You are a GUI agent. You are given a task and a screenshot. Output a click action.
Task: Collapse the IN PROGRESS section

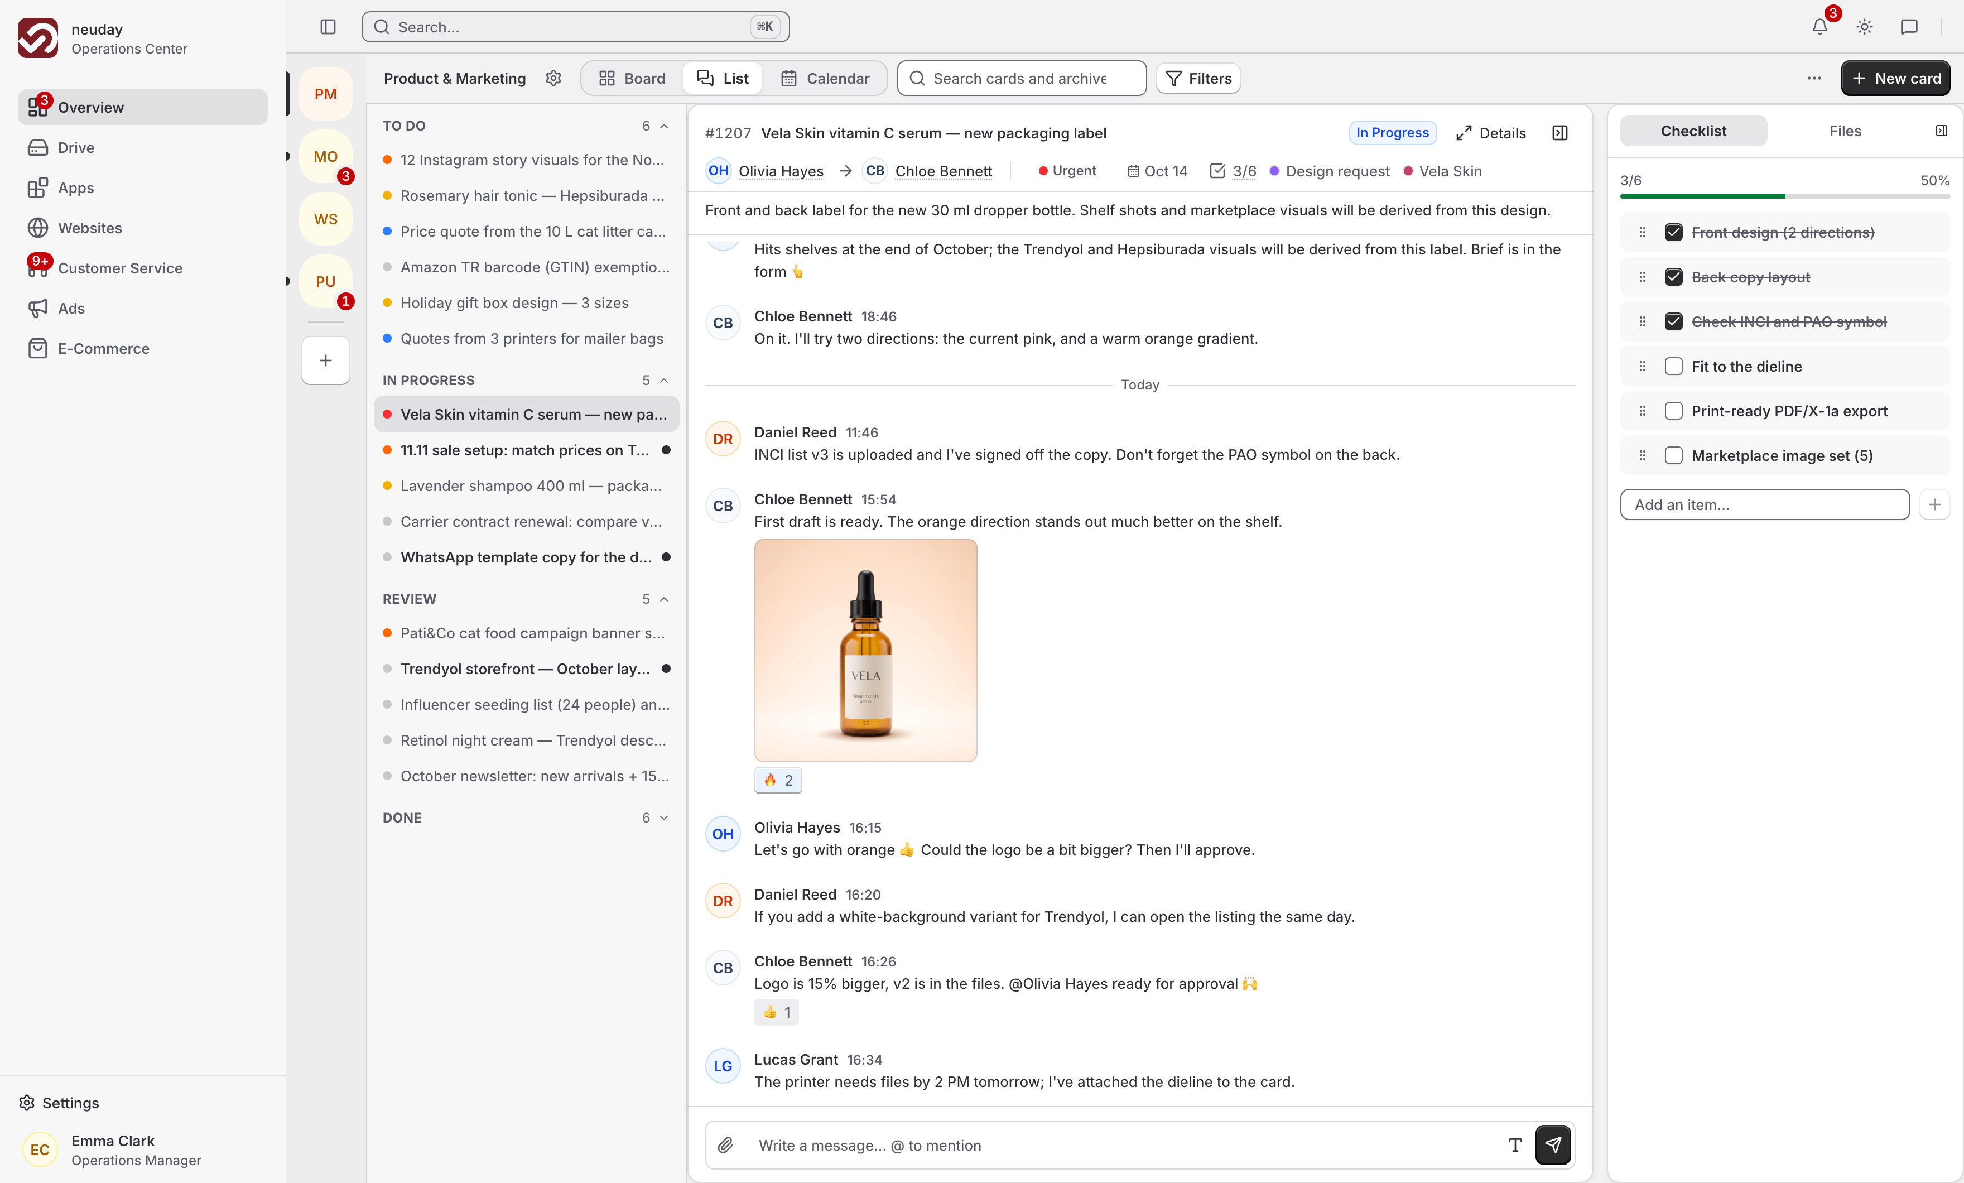pyautogui.click(x=663, y=380)
